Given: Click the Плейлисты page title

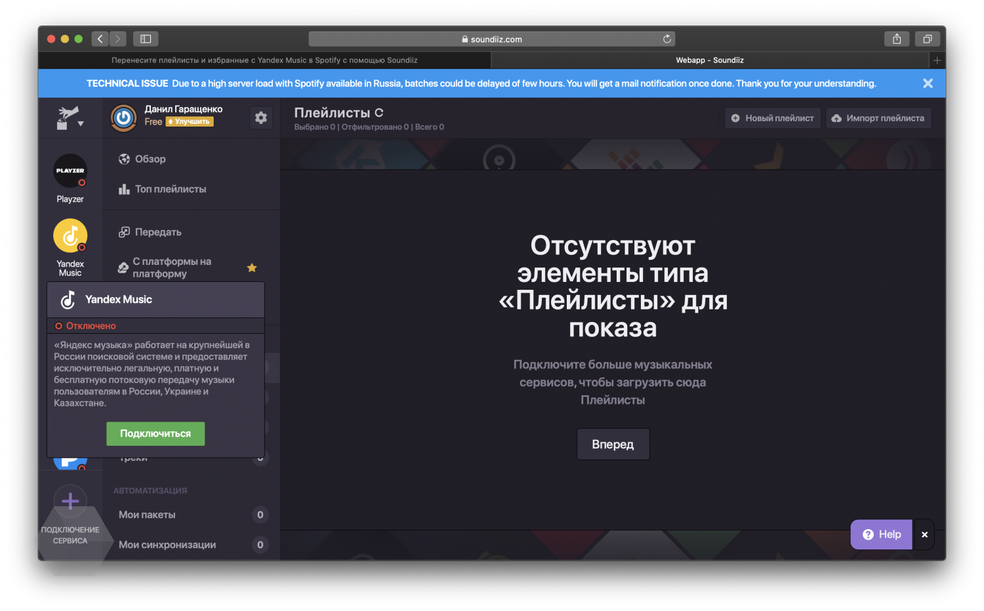Looking at the screenshot, I should click(332, 113).
